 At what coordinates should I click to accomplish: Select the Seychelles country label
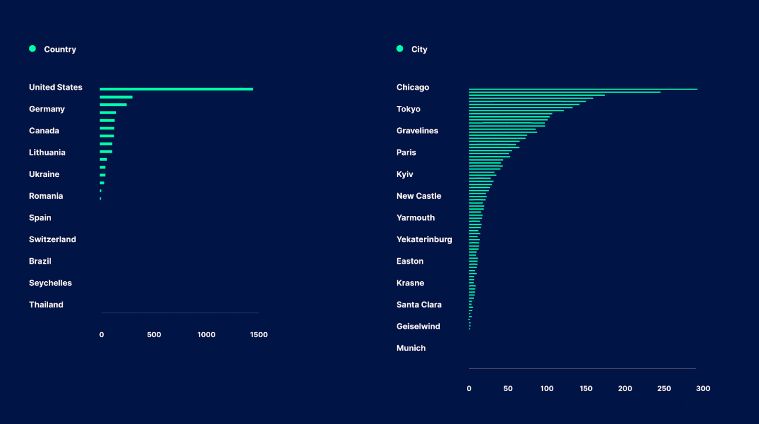tap(50, 283)
